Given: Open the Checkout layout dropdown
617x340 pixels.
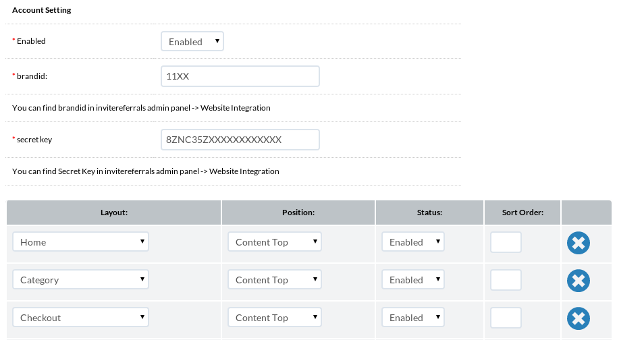Looking at the screenshot, I should click(80, 317).
